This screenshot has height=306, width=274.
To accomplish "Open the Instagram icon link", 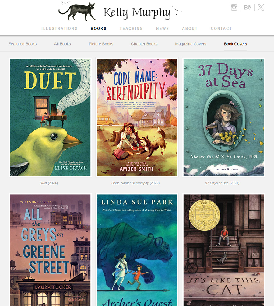I will click(234, 7).
